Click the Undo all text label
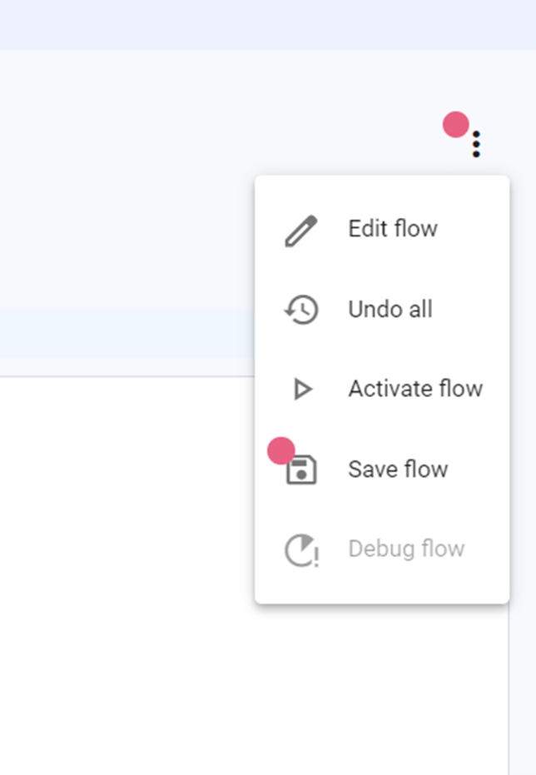Image resolution: width=536 pixels, height=775 pixels. tap(390, 309)
